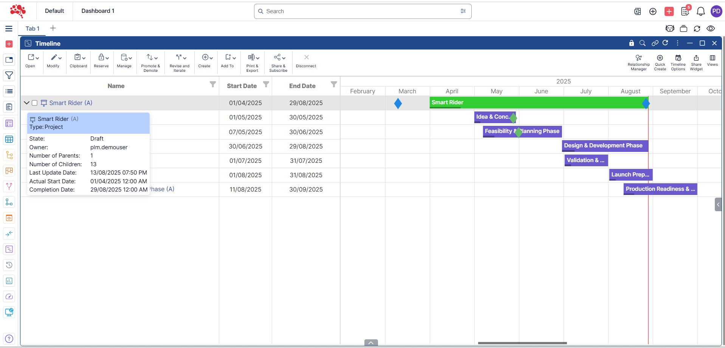Toggle the hamburger sidebar menu
This screenshot has width=725, height=348.
(9, 29)
